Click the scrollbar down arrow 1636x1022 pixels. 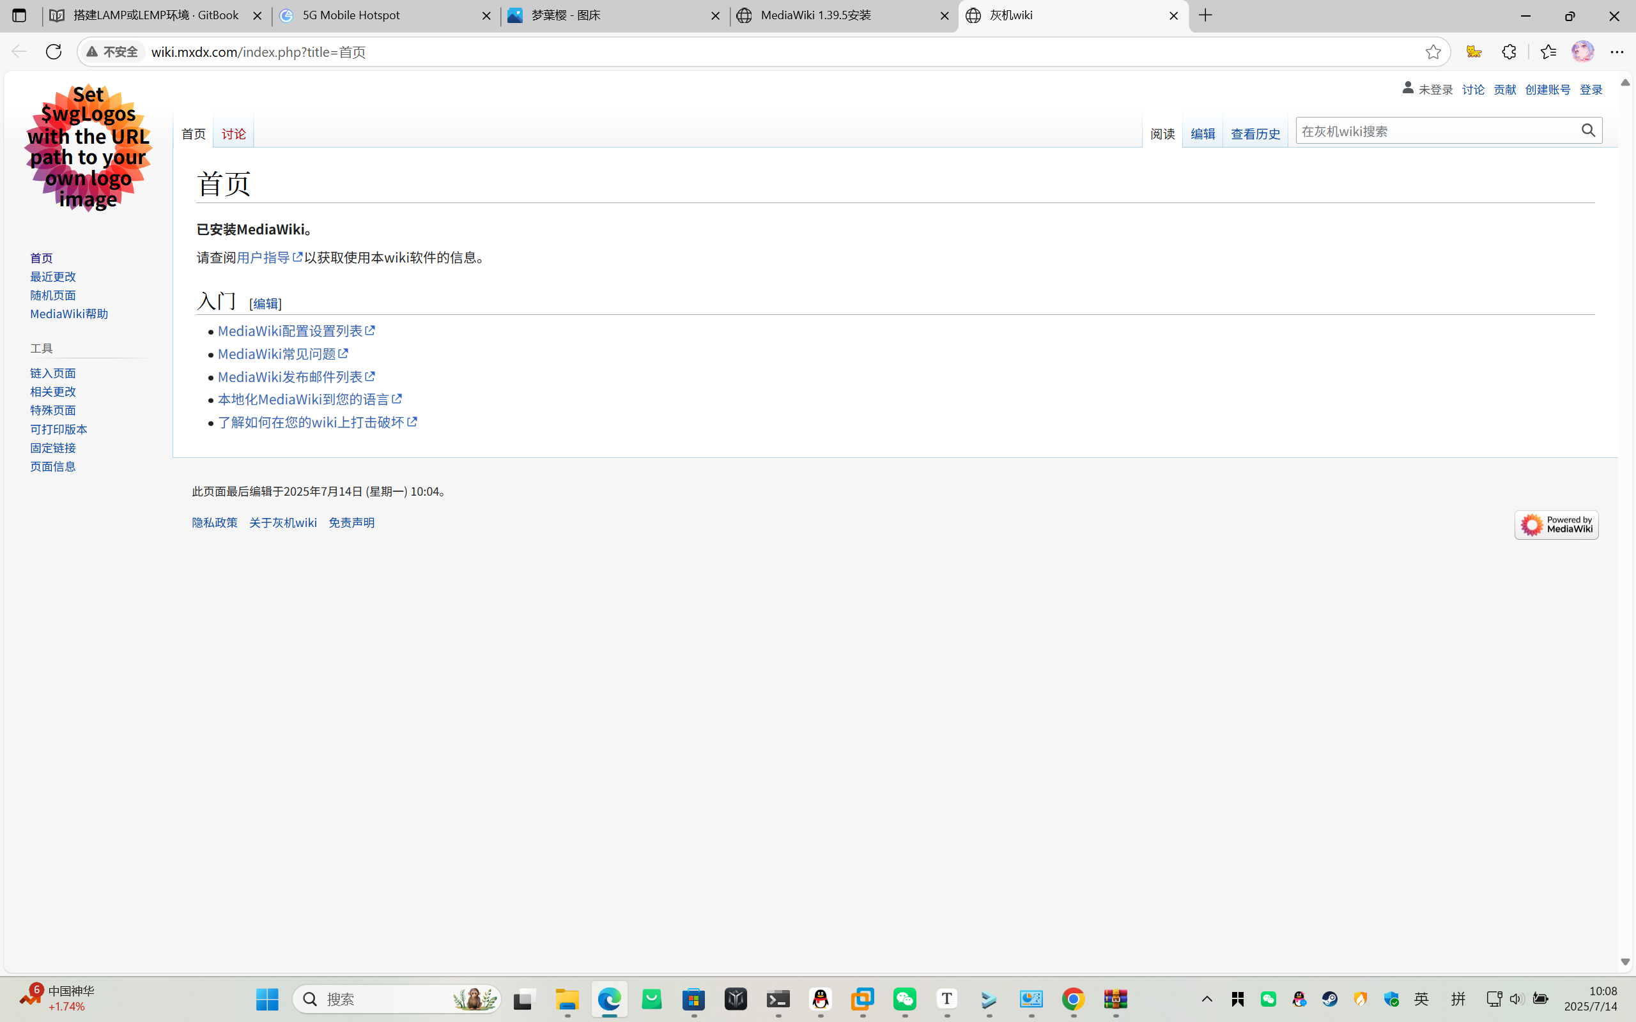[x=1625, y=962]
